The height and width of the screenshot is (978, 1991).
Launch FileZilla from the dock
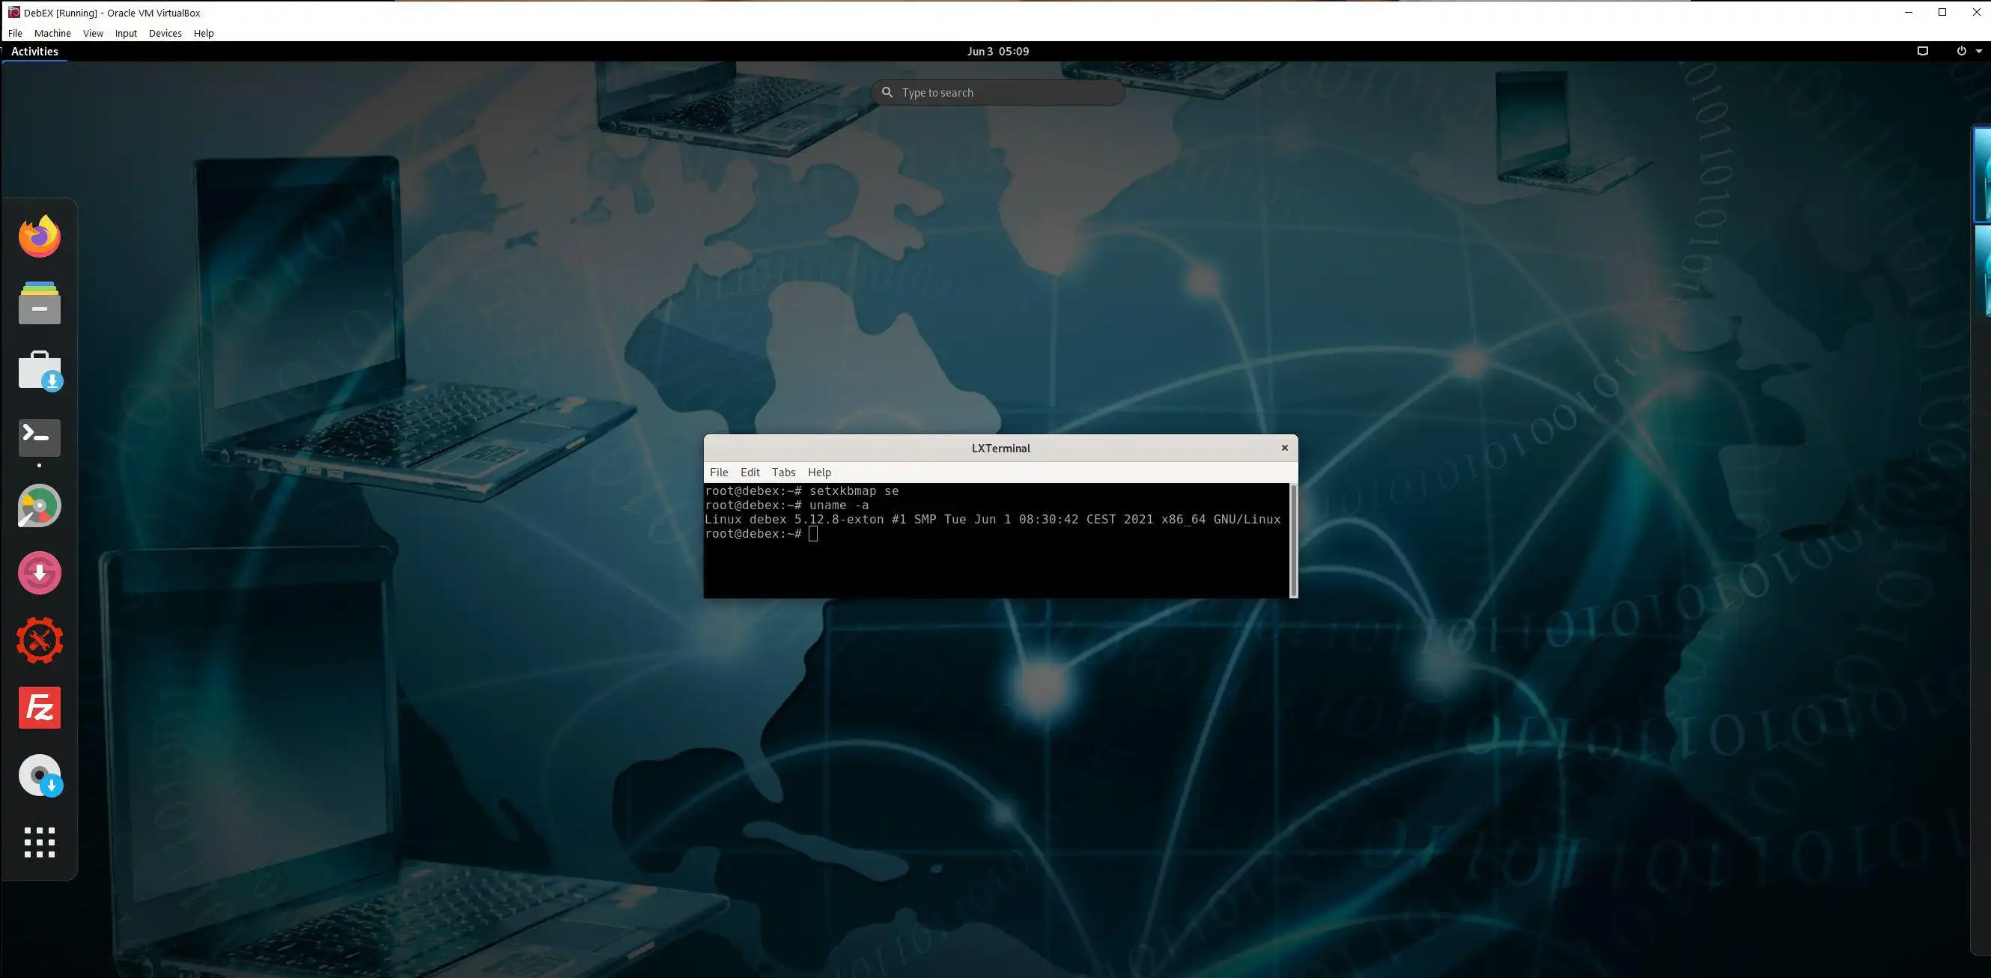coord(40,708)
